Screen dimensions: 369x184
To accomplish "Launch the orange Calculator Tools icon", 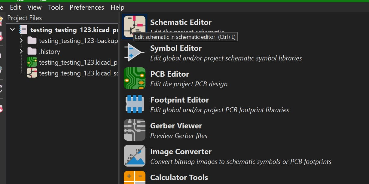I will click(x=134, y=177).
